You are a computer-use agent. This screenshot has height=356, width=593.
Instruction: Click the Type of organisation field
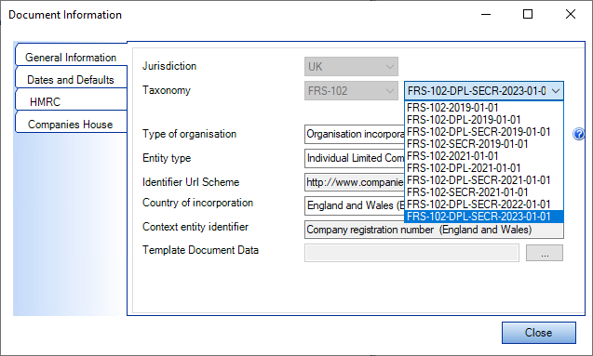click(355, 135)
